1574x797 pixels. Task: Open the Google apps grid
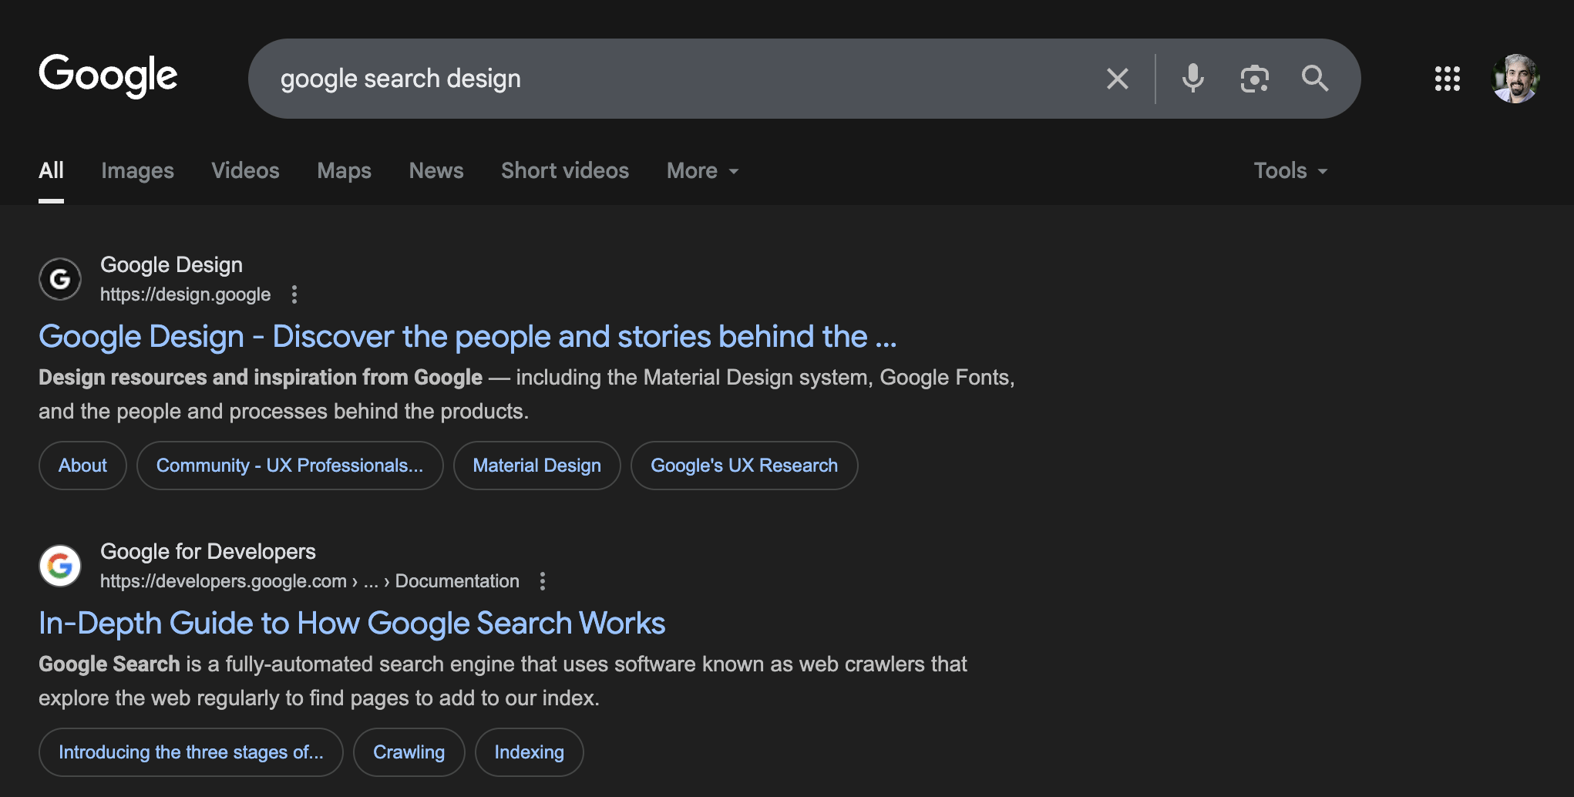pos(1447,79)
